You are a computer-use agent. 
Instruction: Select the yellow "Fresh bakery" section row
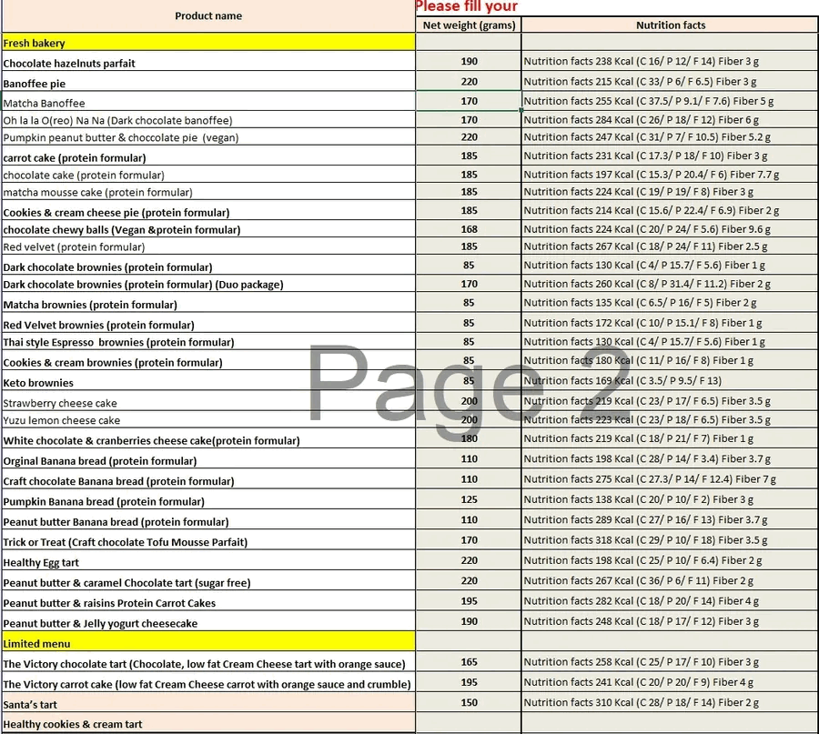tap(208, 42)
